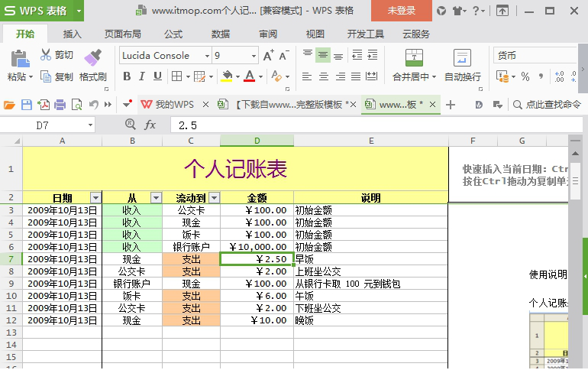Decrease indent icon
The height and width of the screenshot is (383, 588).
tap(357, 55)
